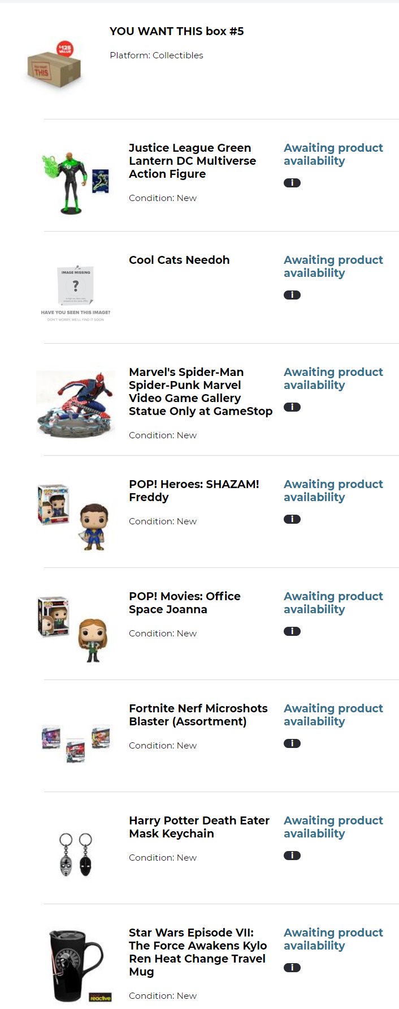The height and width of the screenshot is (1009, 399).
Task: Open info icon for Death Eater Mask Keychain
Action: tap(292, 856)
